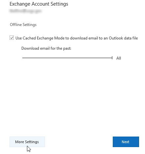The width and height of the screenshot is (145, 154).
Task: Set download slider to its leftmost end
Action: coord(23,58)
